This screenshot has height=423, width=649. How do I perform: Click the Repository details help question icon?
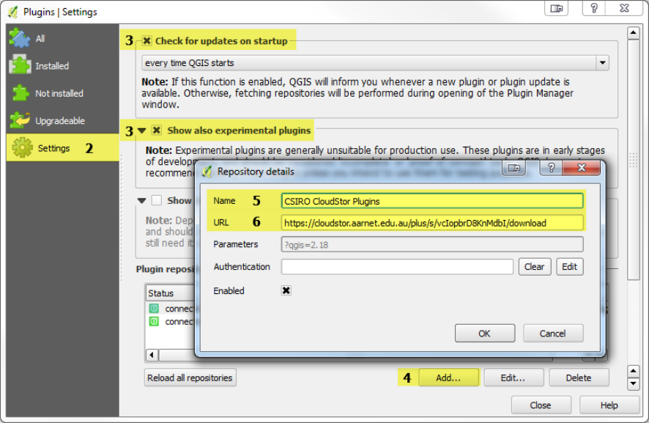(x=551, y=168)
